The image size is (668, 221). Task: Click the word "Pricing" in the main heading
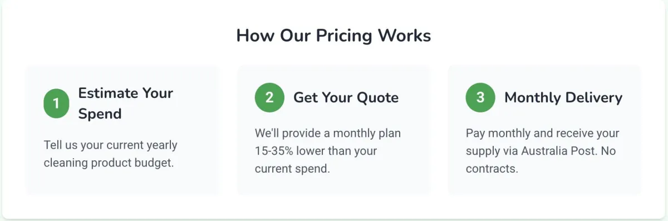tap(345, 36)
